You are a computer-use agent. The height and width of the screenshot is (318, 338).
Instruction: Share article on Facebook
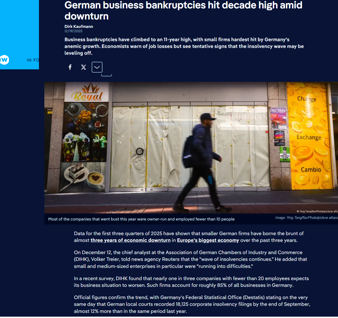[x=70, y=67]
